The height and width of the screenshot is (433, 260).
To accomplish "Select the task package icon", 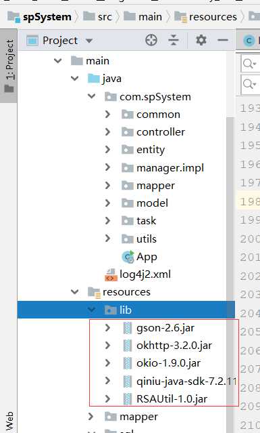I will point(128,221).
